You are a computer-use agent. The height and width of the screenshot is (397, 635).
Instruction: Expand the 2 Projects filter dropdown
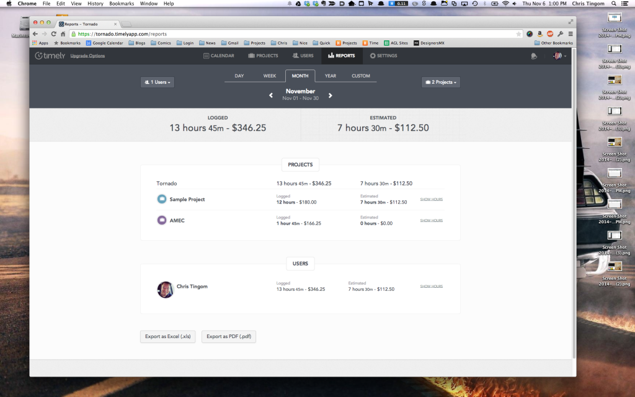click(441, 83)
